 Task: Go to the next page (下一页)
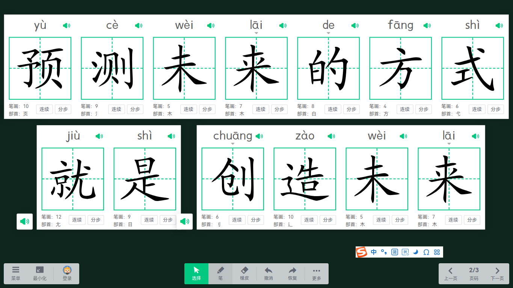(497, 274)
